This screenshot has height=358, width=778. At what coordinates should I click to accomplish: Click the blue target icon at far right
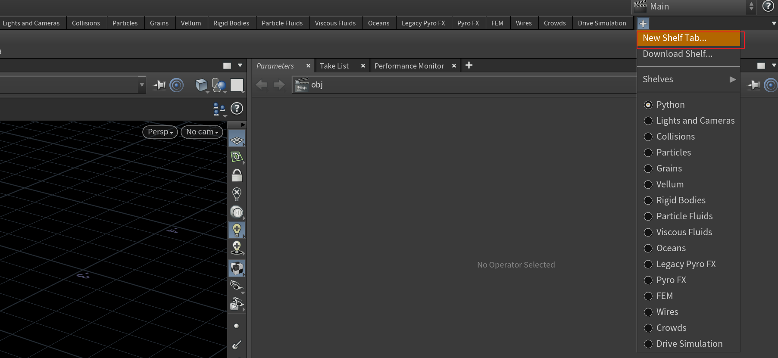(x=771, y=85)
